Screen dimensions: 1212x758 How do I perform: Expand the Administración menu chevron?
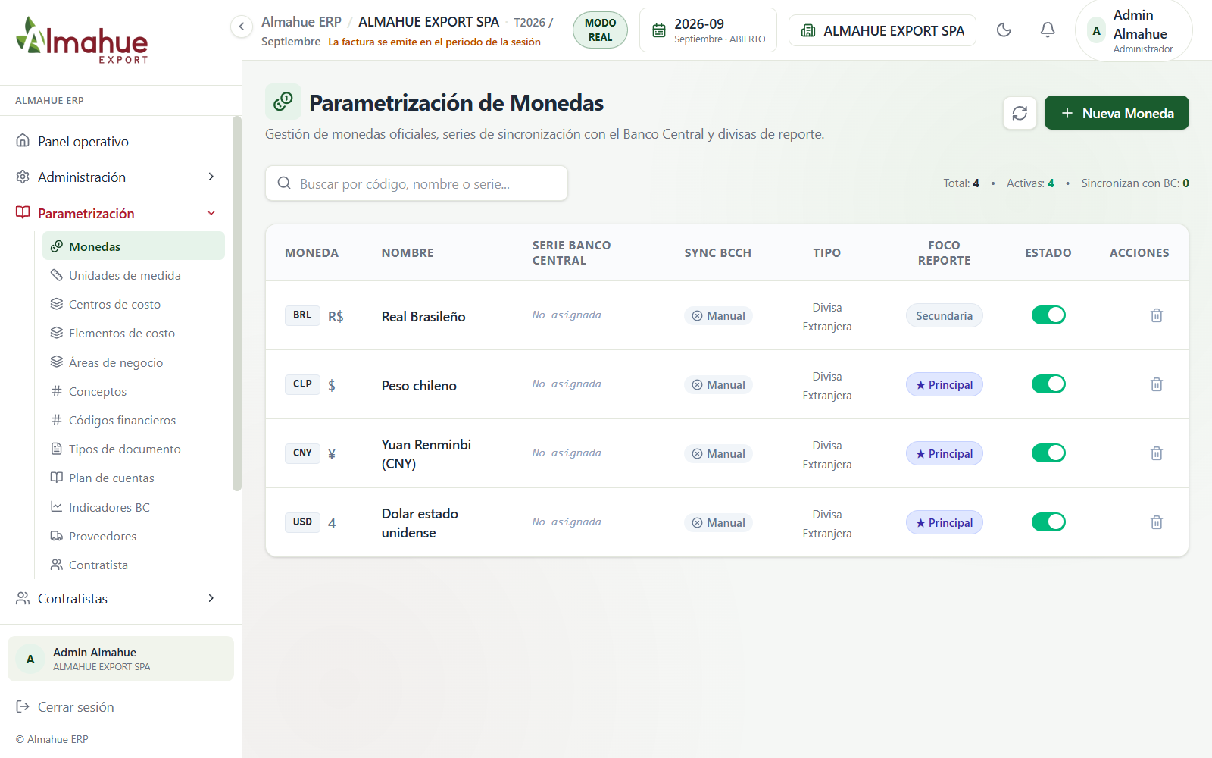[211, 177]
